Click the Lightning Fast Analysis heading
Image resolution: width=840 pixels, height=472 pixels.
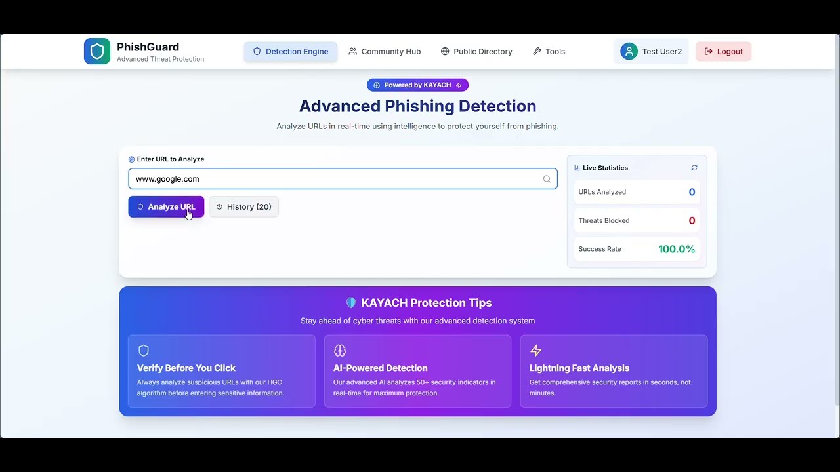579,368
